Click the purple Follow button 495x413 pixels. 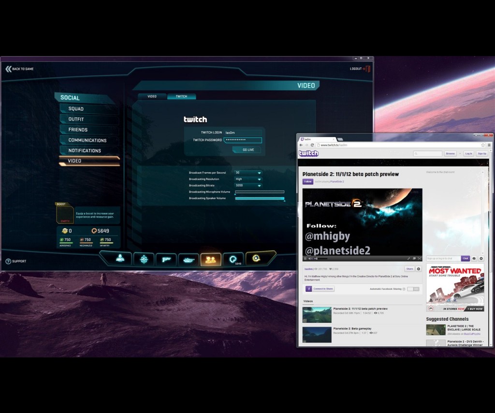(x=307, y=182)
